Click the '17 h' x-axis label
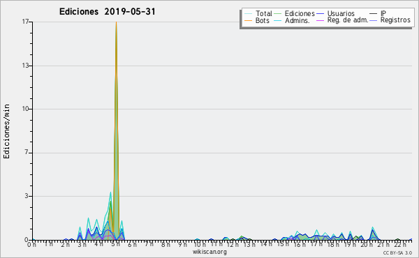 (316, 244)
